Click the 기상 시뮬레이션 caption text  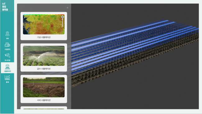(44, 37)
